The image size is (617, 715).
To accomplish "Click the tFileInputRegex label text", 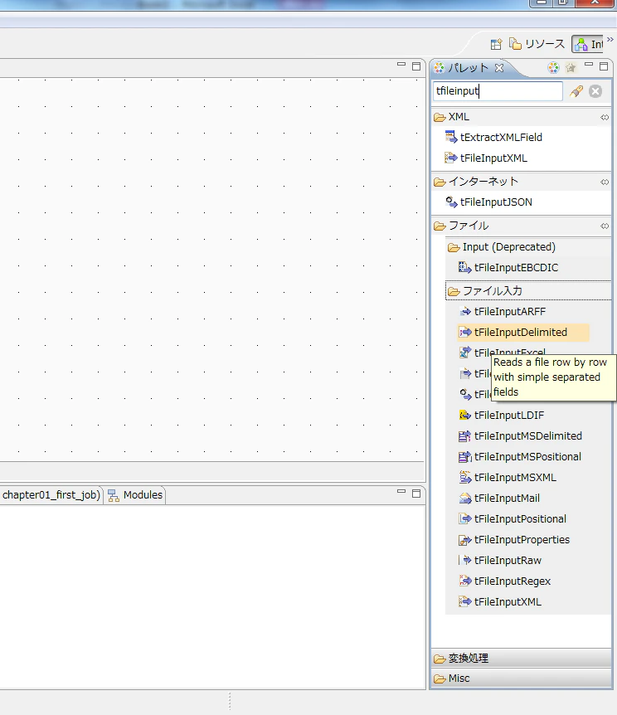I will [513, 581].
